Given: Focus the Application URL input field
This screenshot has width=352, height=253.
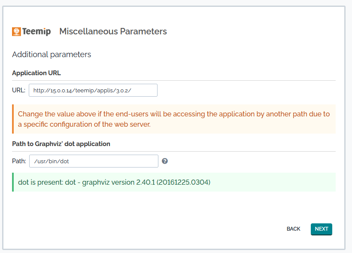Looking at the screenshot, I should [93, 90].
